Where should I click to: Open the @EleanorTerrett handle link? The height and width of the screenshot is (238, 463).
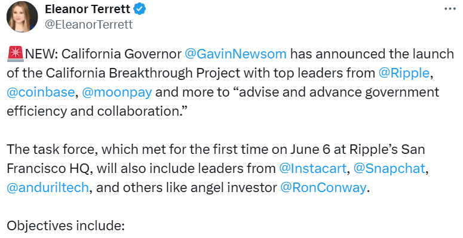pyautogui.click(x=88, y=24)
